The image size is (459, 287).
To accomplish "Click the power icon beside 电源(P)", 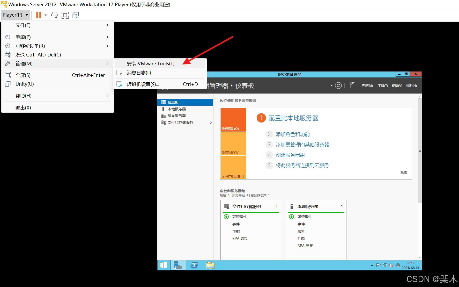I will coord(8,37).
